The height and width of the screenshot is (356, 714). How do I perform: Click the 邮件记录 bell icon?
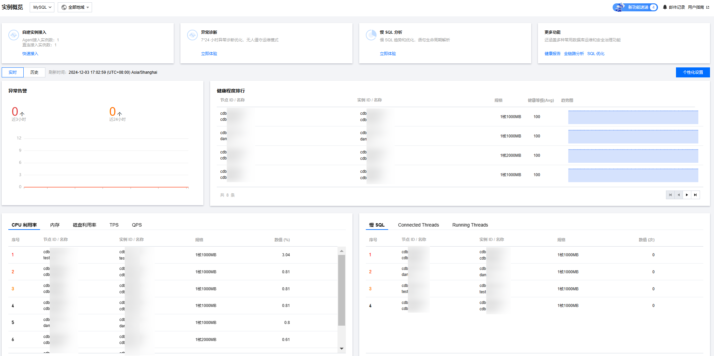pos(665,7)
